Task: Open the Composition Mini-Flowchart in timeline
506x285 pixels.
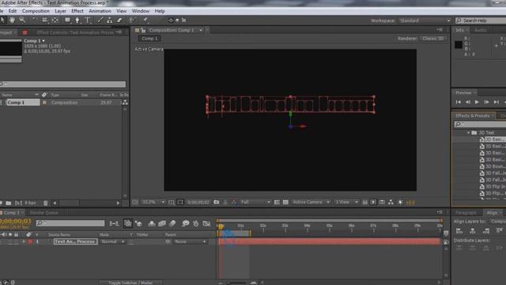Action: click(114, 223)
